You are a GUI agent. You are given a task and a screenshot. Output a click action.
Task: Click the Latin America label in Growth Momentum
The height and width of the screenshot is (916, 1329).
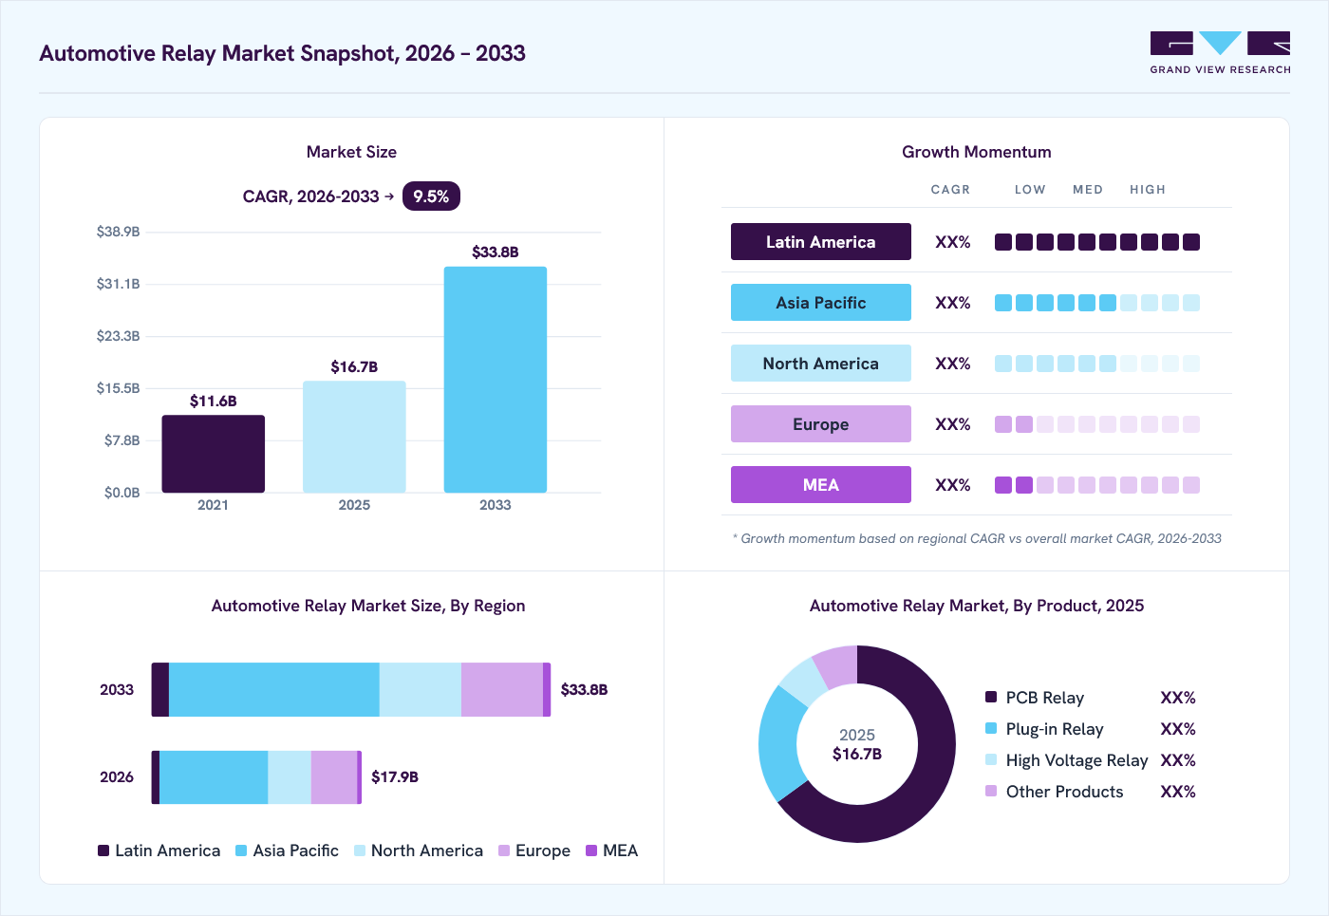[x=821, y=242]
